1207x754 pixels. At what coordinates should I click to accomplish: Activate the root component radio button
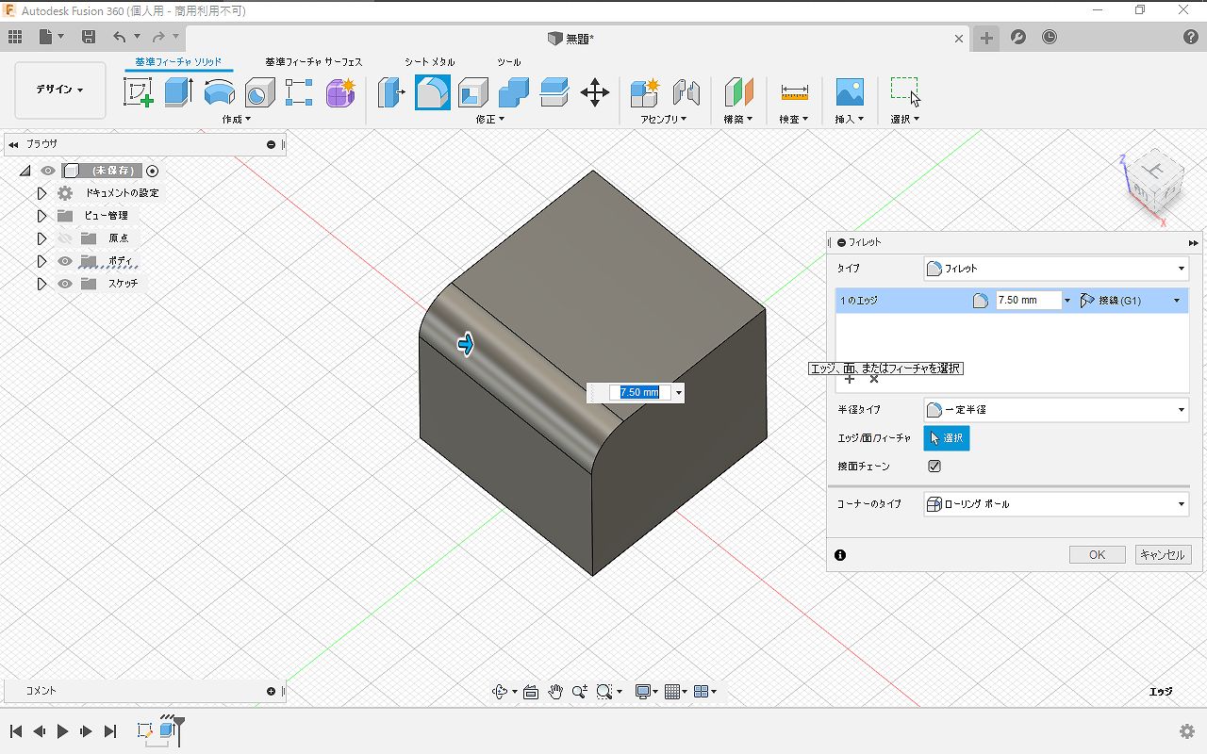click(153, 171)
